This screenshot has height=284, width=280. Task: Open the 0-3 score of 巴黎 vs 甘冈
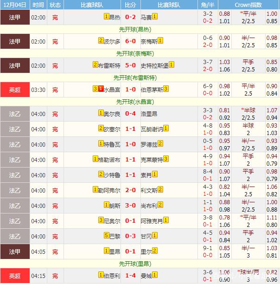[130, 236]
